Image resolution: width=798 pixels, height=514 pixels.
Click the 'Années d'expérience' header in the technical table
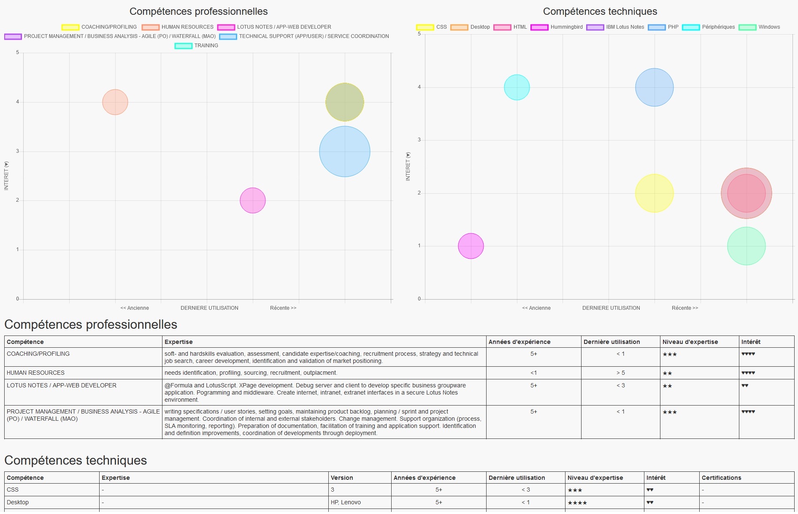tap(425, 478)
